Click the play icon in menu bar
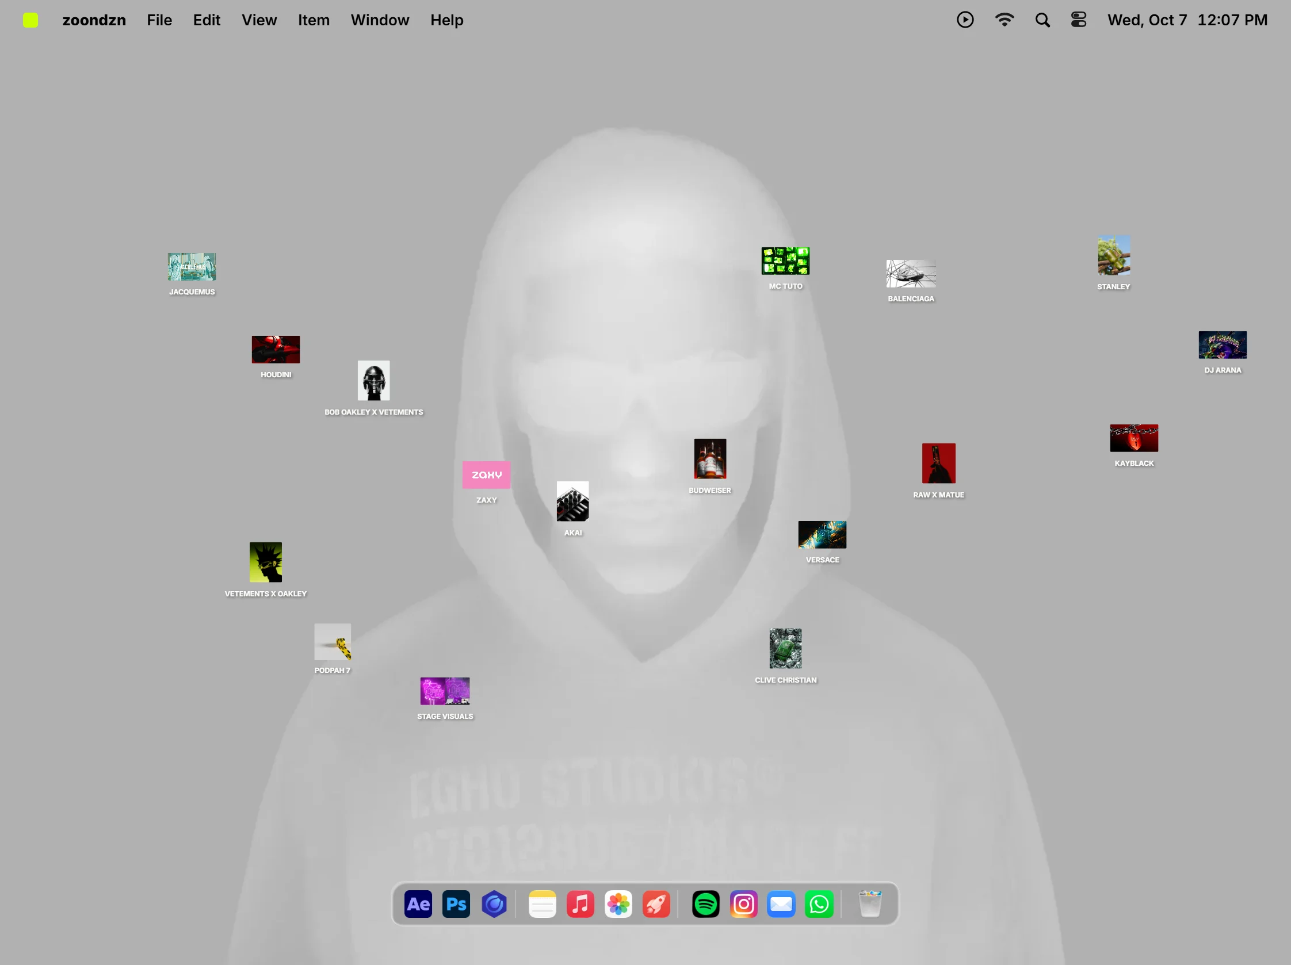 point(965,20)
